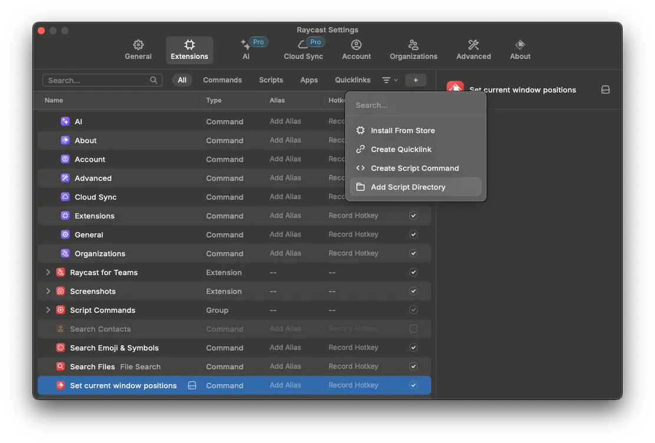Open the About tab
This screenshot has width=655, height=443.
pos(520,50)
